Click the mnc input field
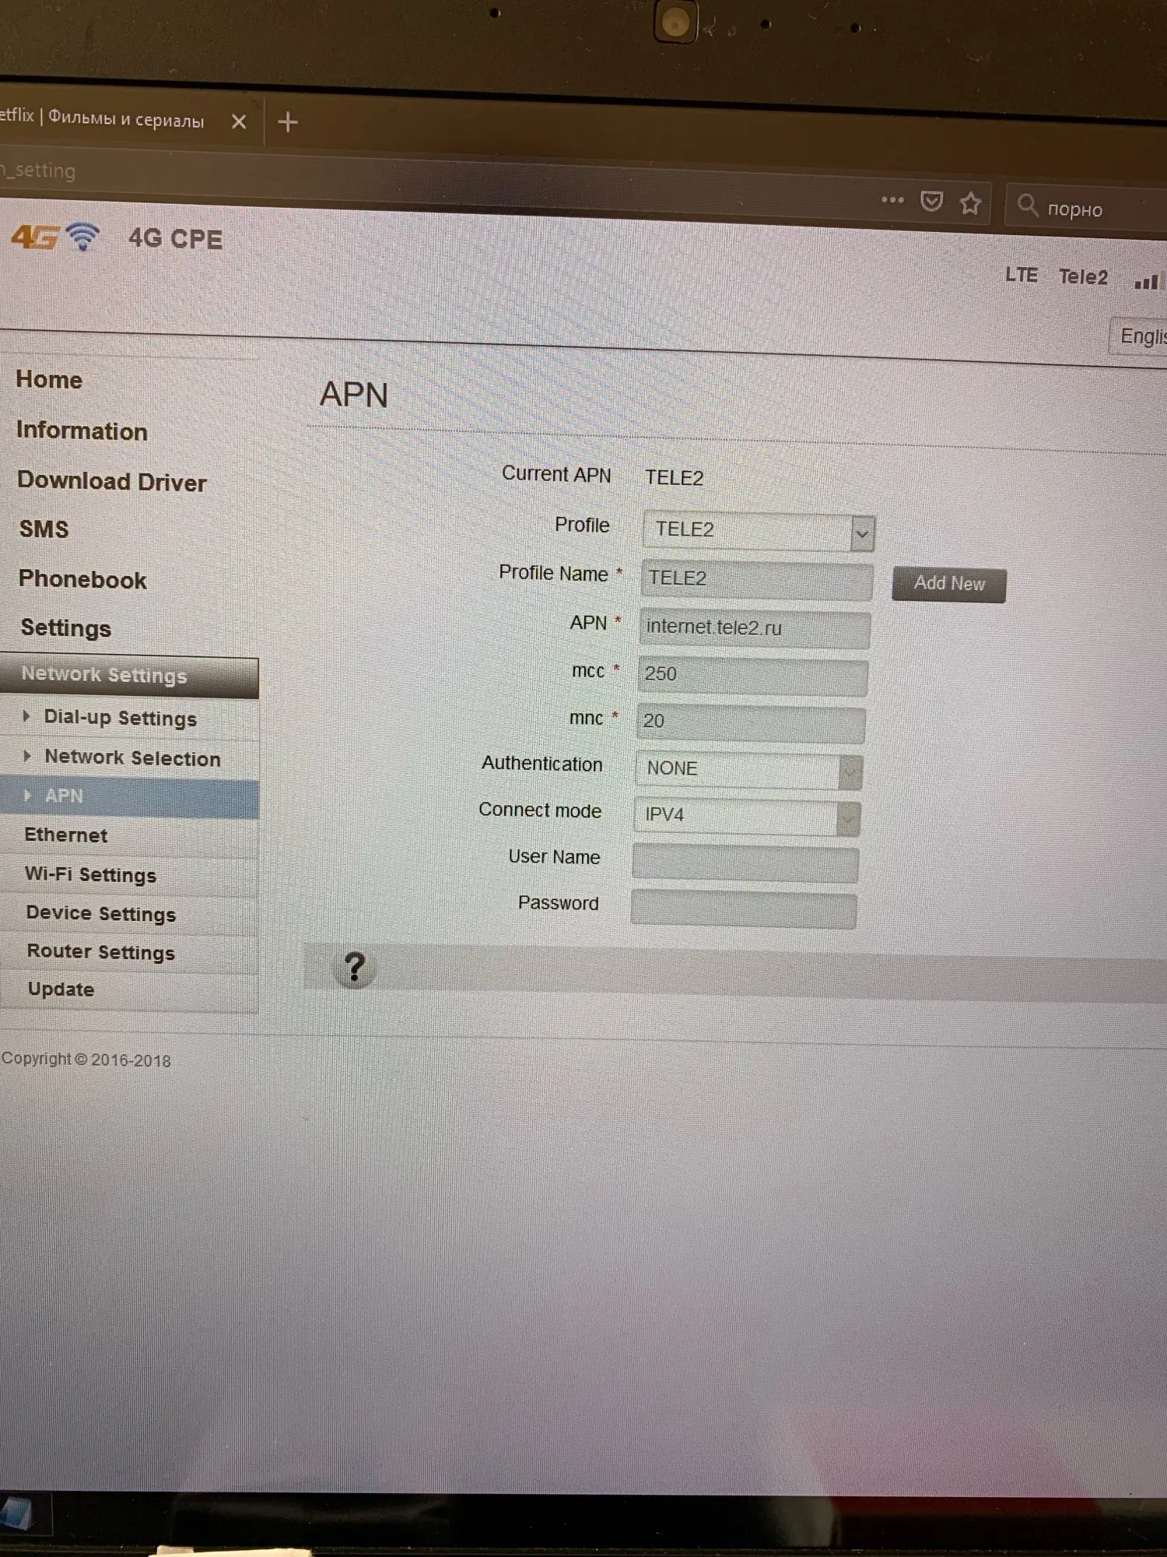 coord(751,723)
